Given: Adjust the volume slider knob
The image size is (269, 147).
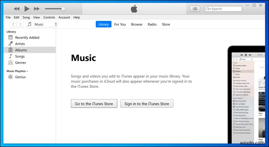Looking at the screenshot, I should click(x=63, y=9).
